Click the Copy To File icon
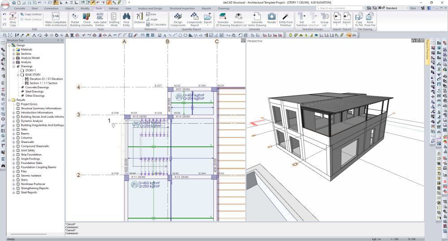The width and height of the screenshot is (448, 241). coord(359,19)
